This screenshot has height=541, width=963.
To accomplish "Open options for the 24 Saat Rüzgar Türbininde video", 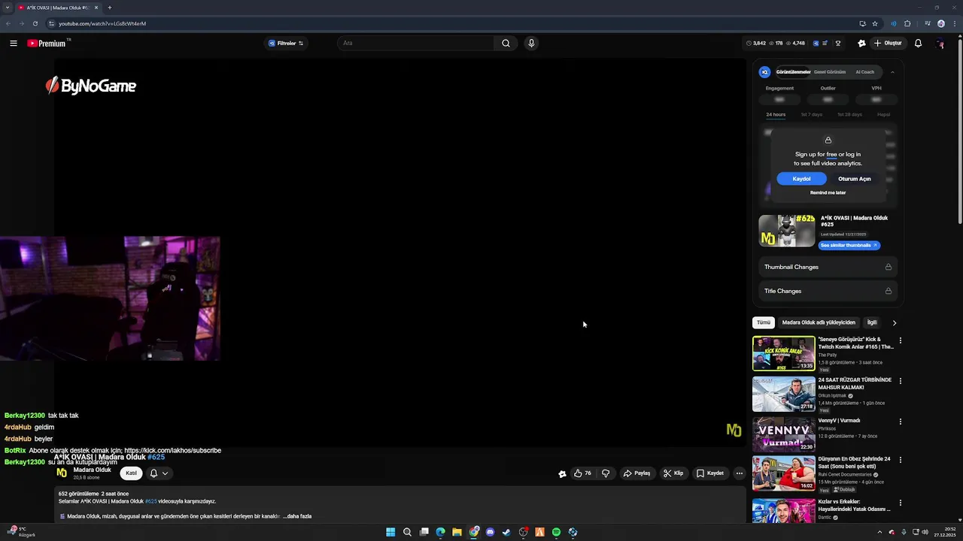I will click(900, 381).
